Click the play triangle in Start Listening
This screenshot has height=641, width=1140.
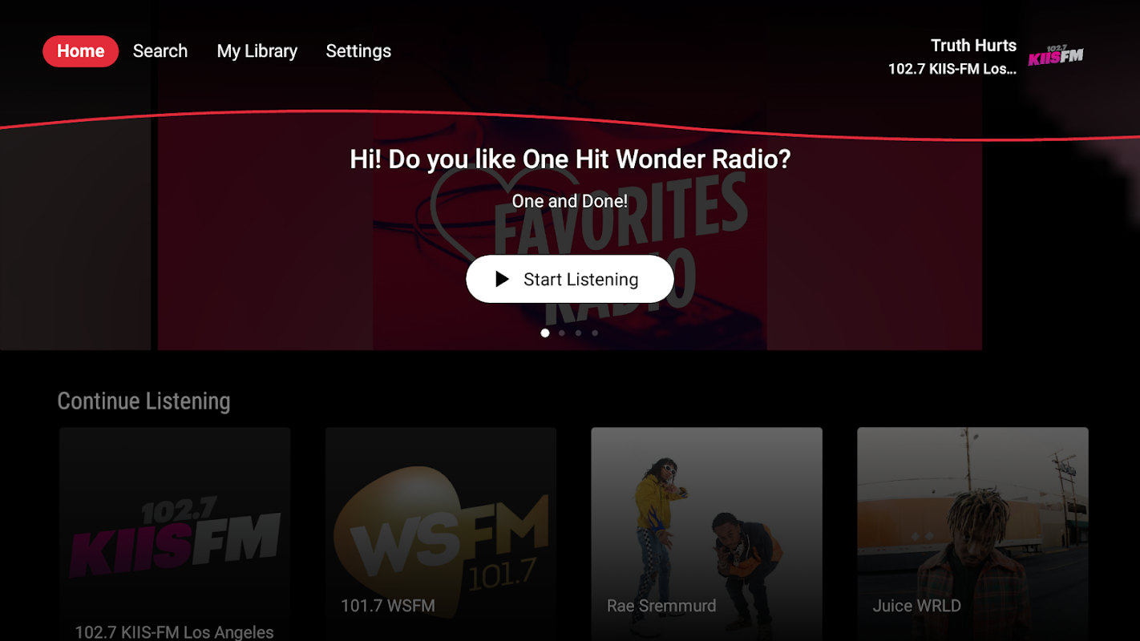[502, 279]
